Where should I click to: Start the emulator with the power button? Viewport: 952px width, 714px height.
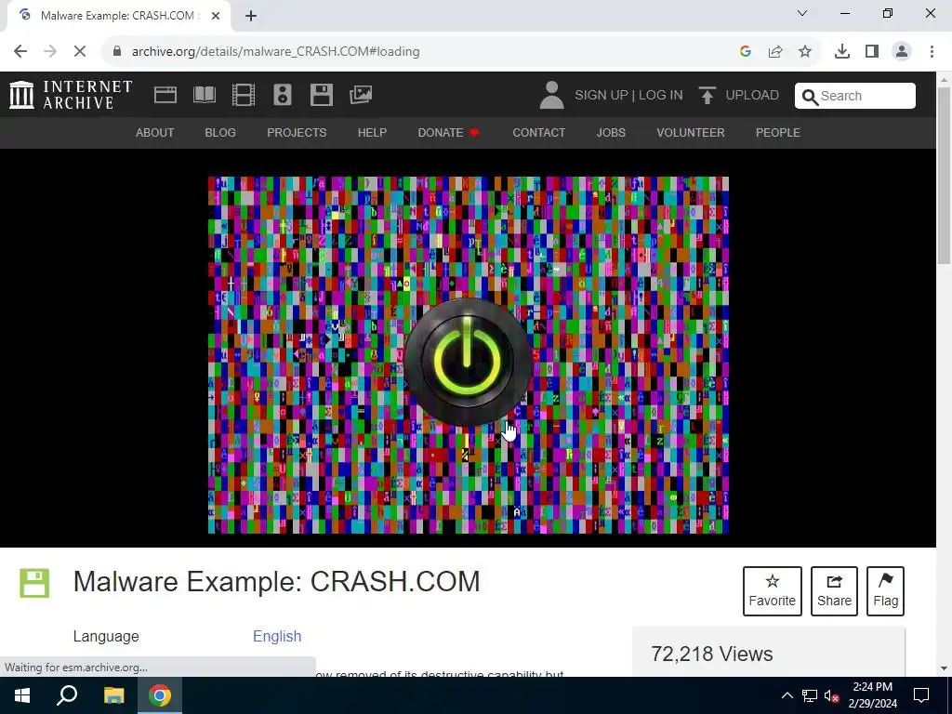[x=468, y=362]
